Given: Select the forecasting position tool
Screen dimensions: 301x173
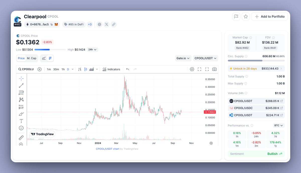Looking at the screenshot, I should coord(21,107).
